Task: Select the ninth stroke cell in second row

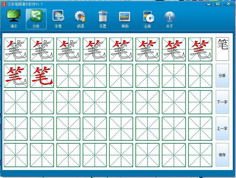Action: (x=16, y=76)
